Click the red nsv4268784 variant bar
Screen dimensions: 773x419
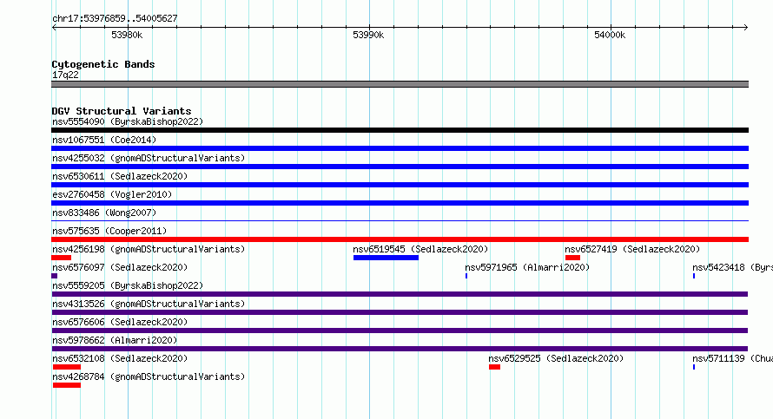[x=67, y=385]
